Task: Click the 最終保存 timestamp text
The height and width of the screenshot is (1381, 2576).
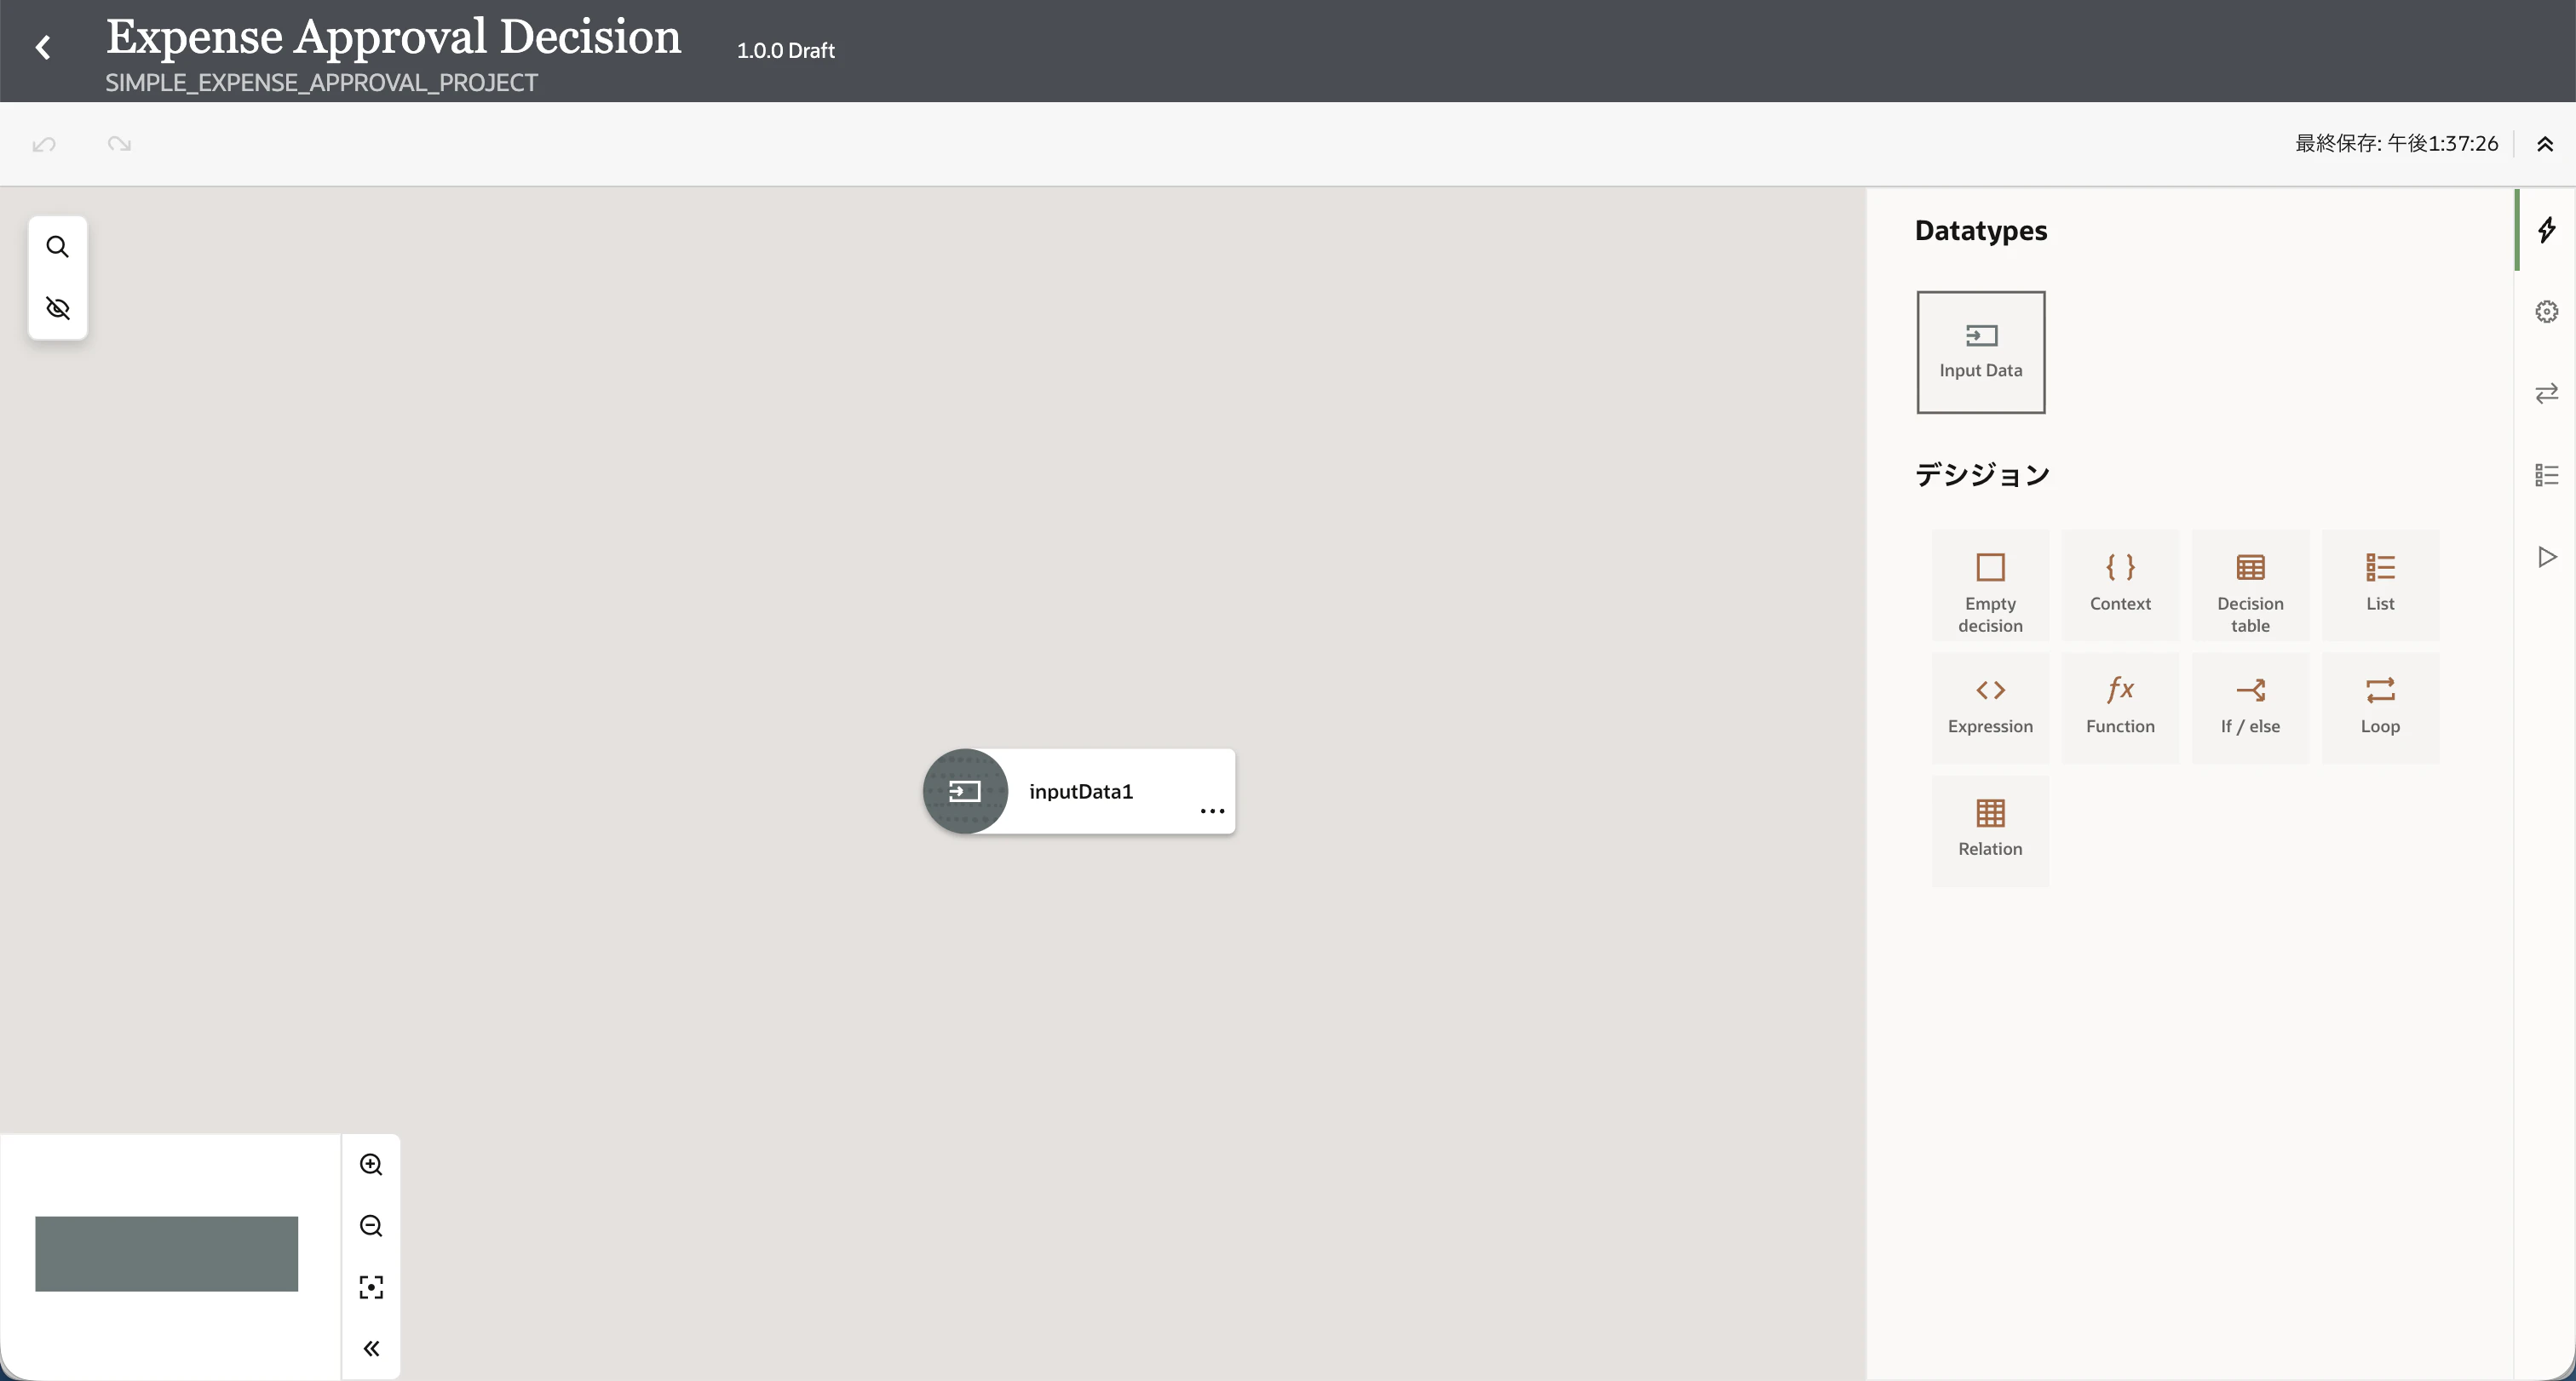Action: tap(2396, 144)
